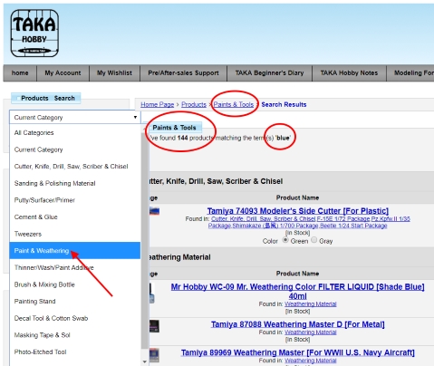Select highlighted Paint & Weathering option
The image size is (434, 366).
click(x=75, y=251)
